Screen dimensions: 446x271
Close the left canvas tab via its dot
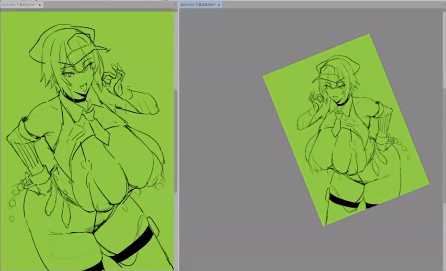[x=40, y=5]
